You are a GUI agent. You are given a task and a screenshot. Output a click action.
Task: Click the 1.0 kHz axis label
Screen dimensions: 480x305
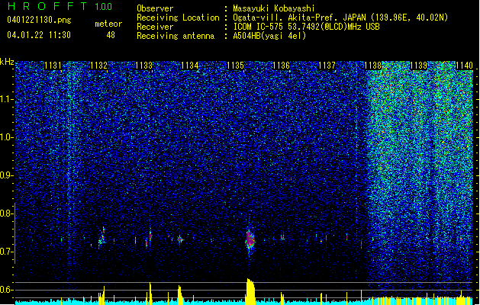click(7, 138)
